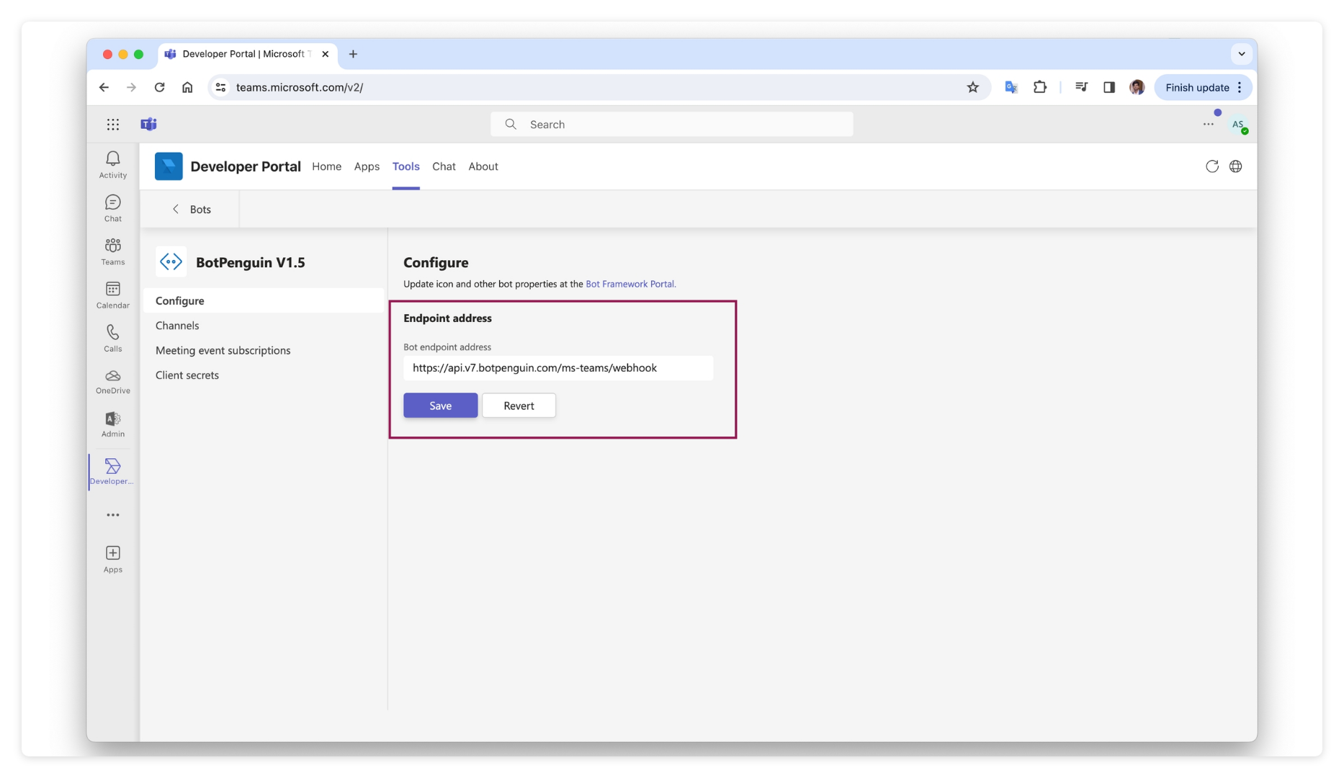The width and height of the screenshot is (1344, 778).
Task: Open Calls from the left sidebar
Action: (112, 338)
